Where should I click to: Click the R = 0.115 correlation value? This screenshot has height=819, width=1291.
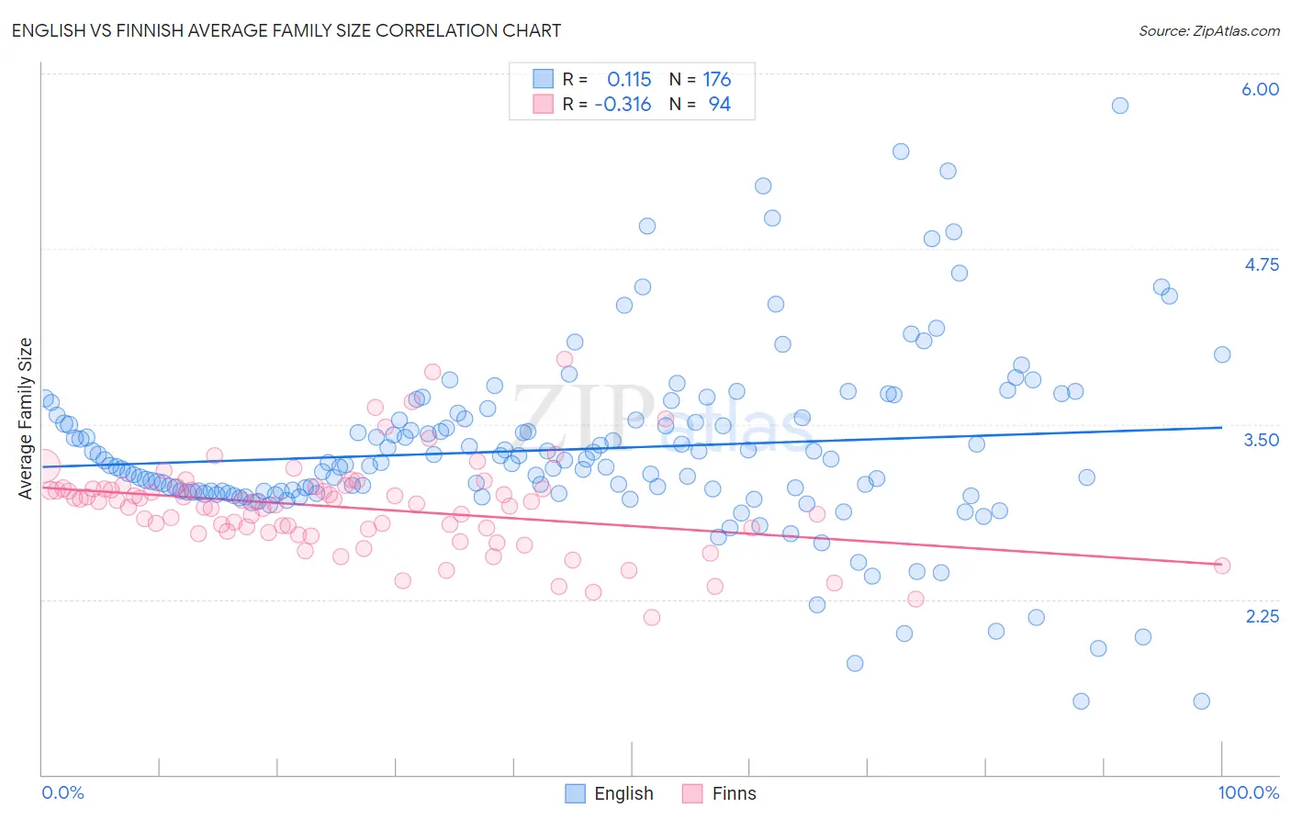[x=606, y=79]
